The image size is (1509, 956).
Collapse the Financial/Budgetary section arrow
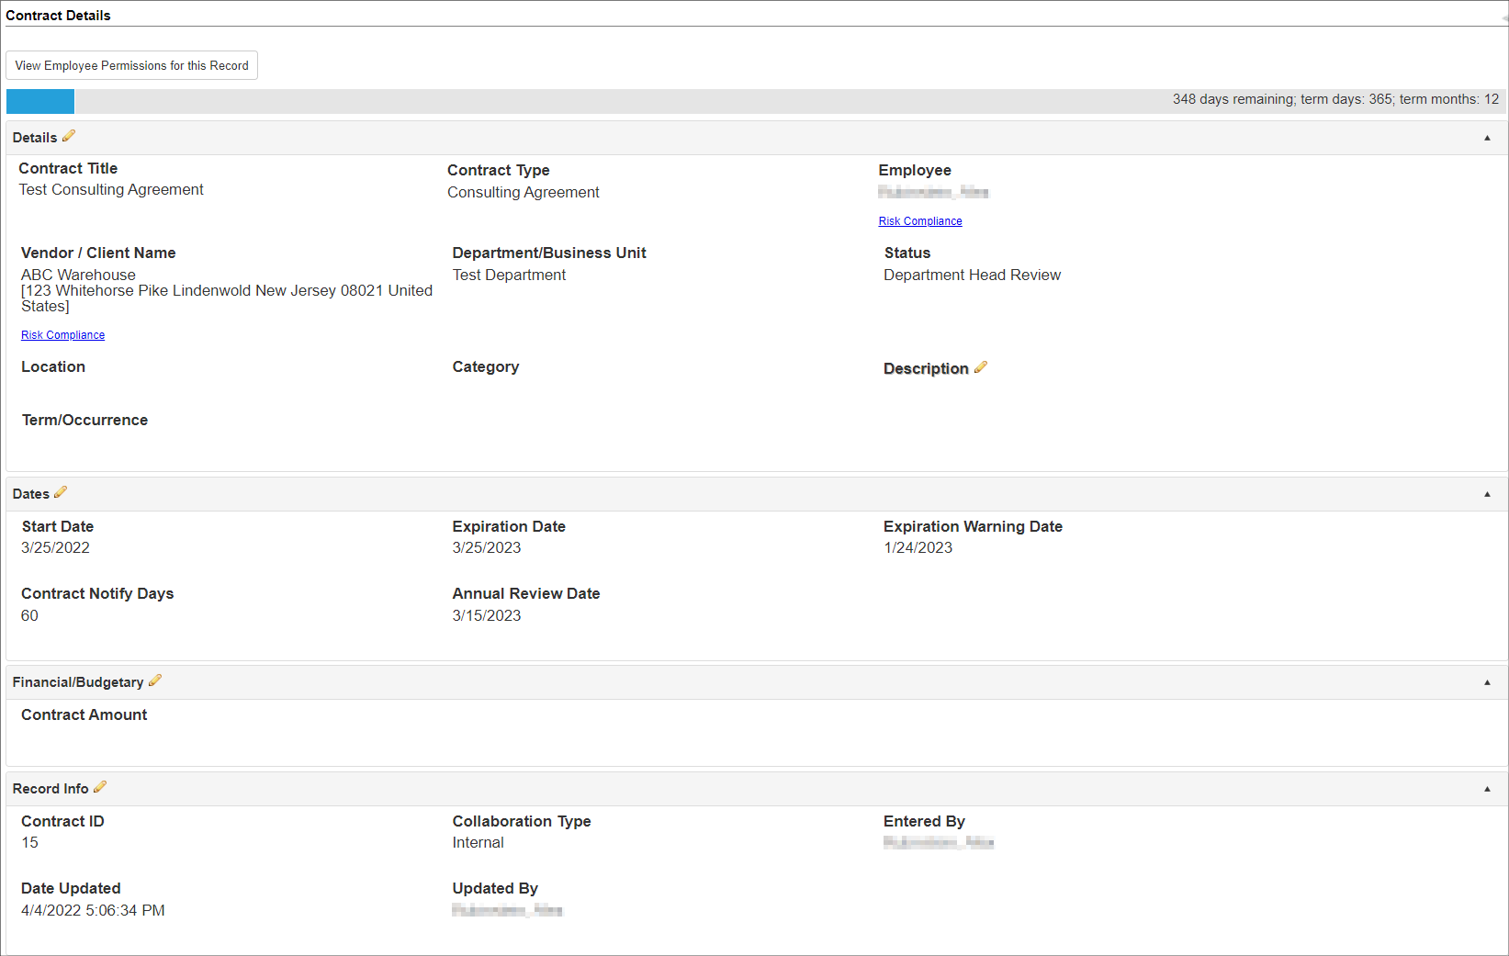pyautogui.click(x=1487, y=682)
